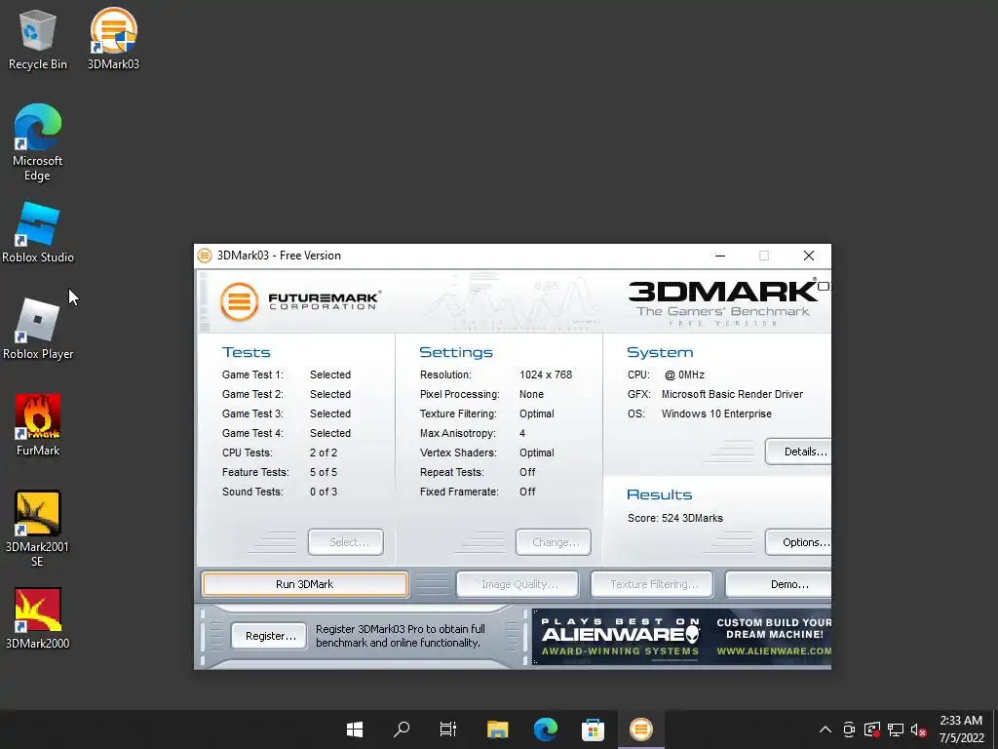Open Microsoft Store from the taskbar
998x749 pixels.
point(593,729)
